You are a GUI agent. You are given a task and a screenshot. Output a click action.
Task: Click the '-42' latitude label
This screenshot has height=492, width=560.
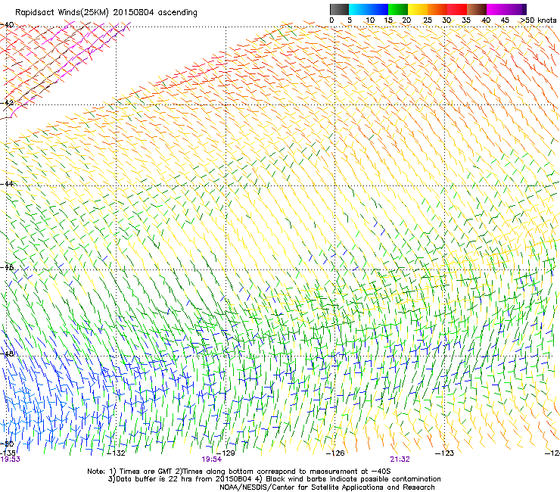(7, 103)
